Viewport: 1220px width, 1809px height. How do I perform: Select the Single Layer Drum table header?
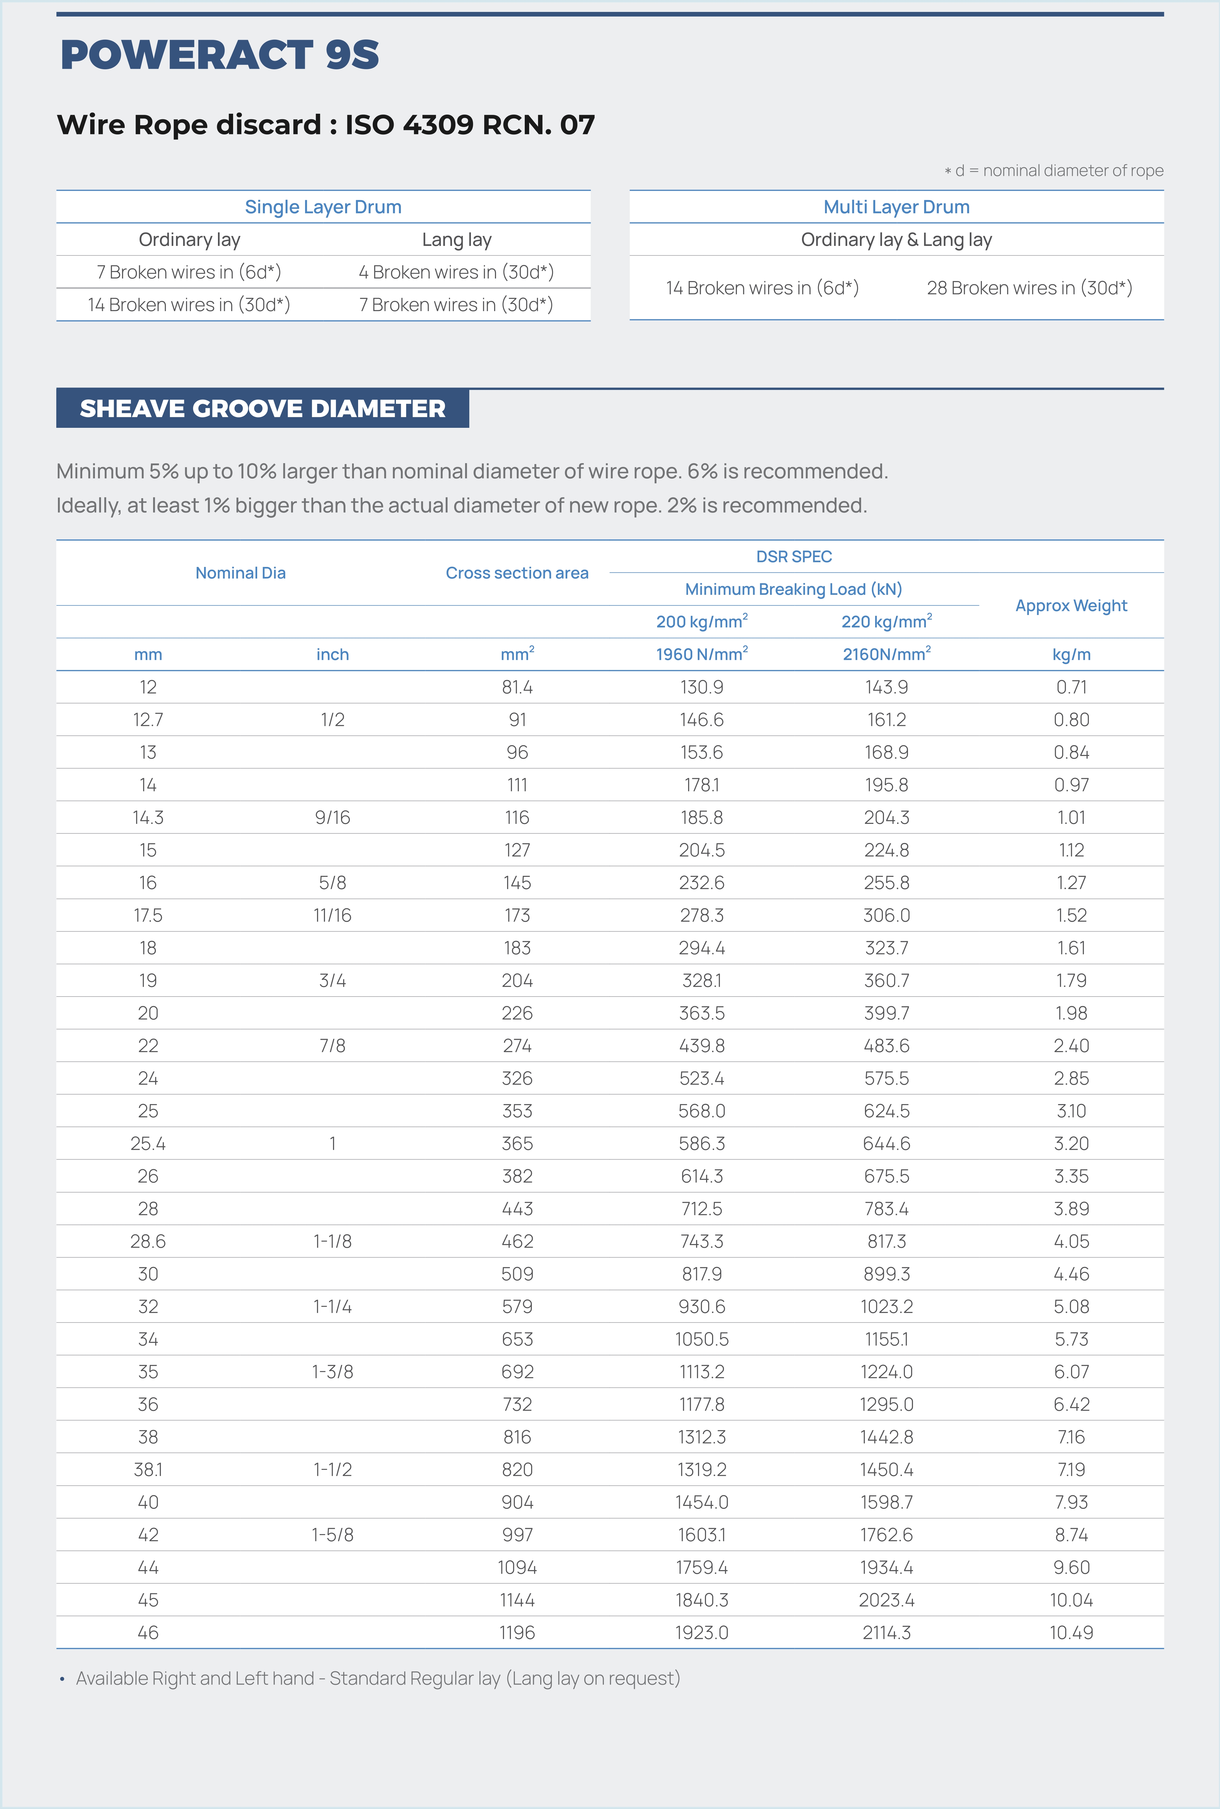point(323,207)
